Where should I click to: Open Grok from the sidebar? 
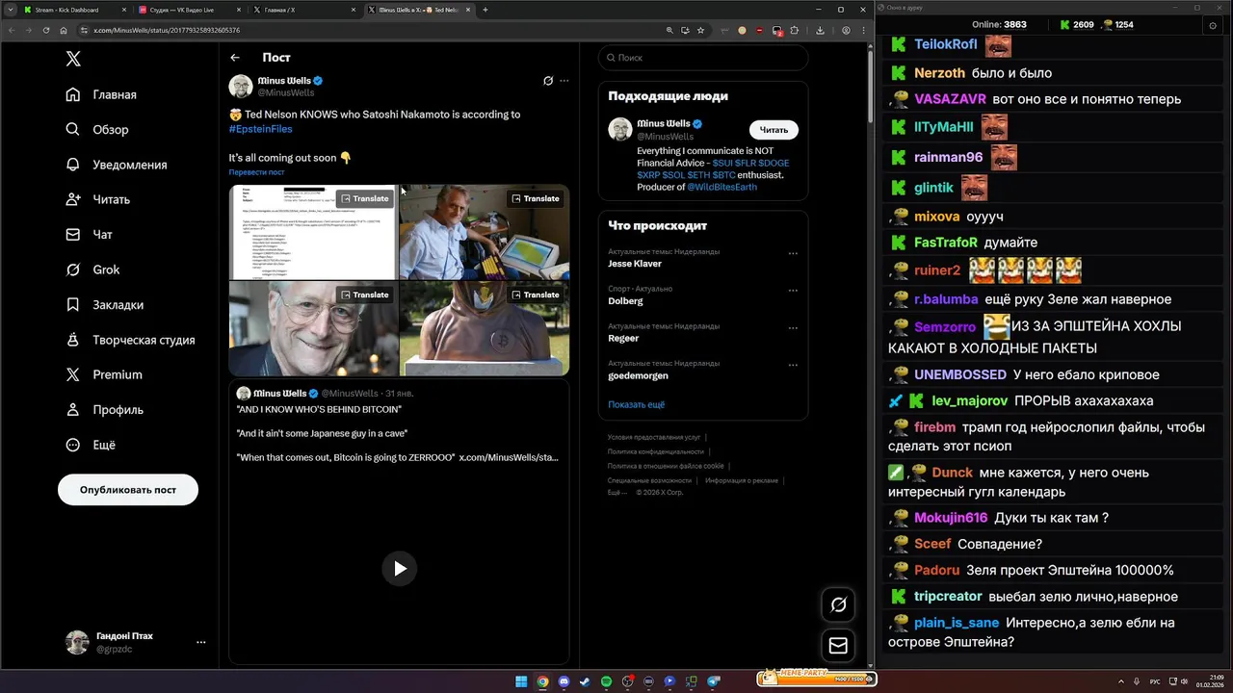pyautogui.click(x=93, y=269)
